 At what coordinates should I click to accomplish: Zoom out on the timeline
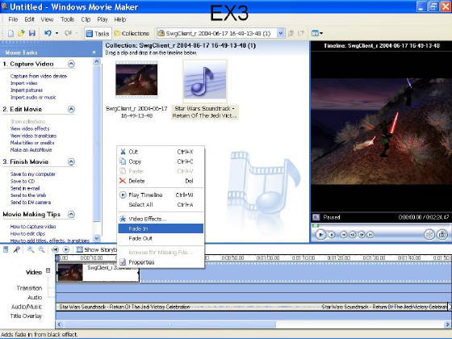pyautogui.click(x=42, y=249)
